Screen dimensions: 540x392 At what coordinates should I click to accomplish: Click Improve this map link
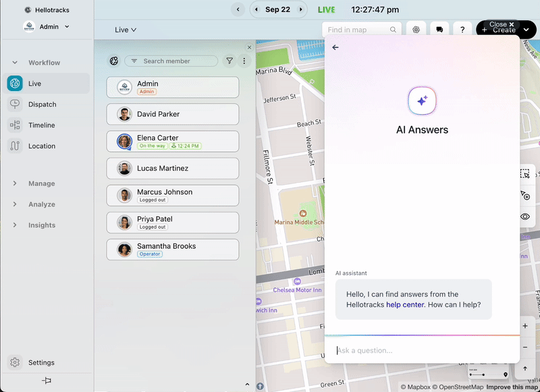point(512,387)
